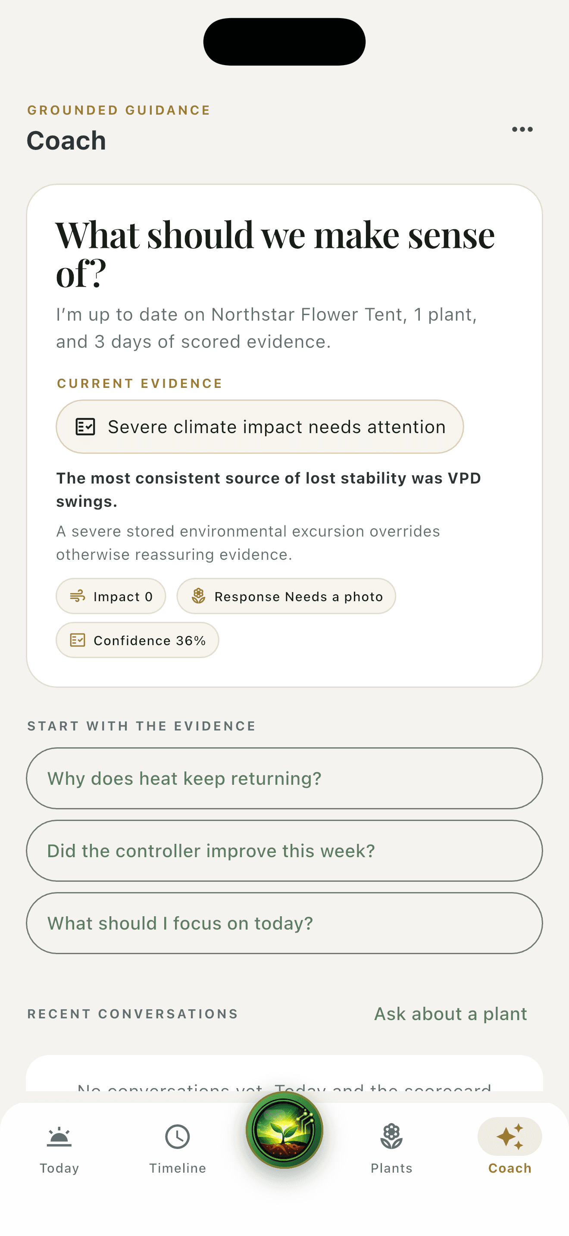This screenshot has height=1236, width=569.
Task: Select the Plants tab label
Action: [391, 1168]
